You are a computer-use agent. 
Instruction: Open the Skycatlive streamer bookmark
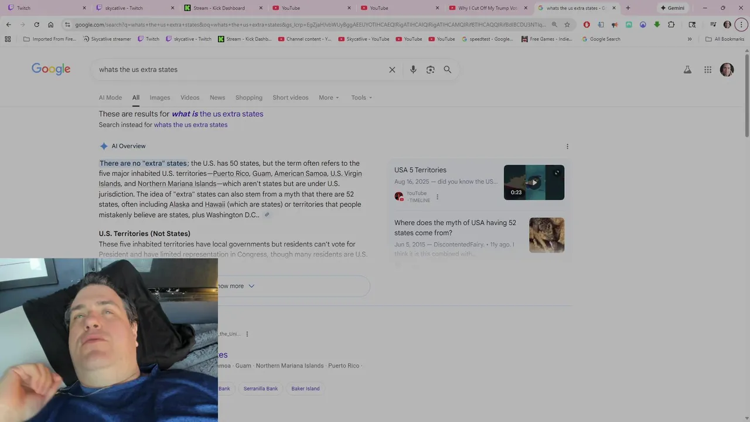click(107, 39)
